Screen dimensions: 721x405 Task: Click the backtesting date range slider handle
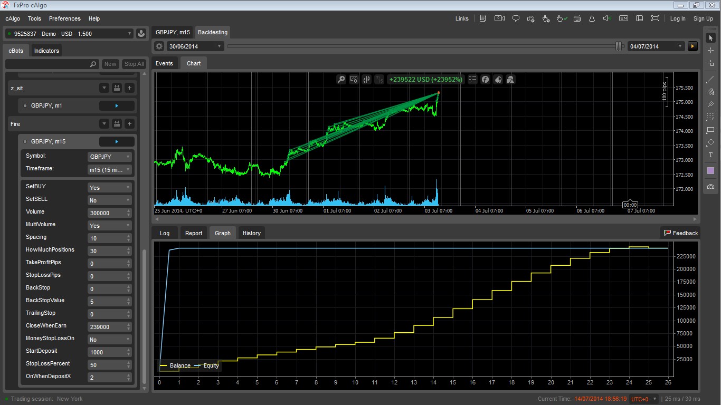click(x=620, y=46)
